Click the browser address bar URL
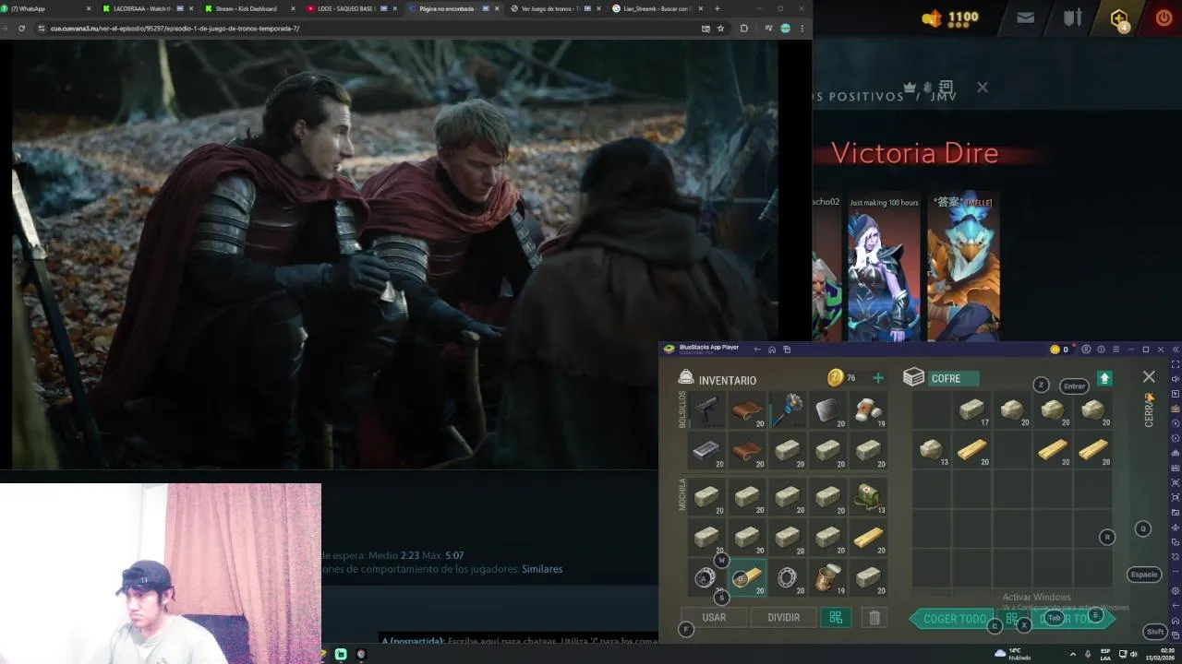The height and width of the screenshot is (664, 1182). click(175, 29)
